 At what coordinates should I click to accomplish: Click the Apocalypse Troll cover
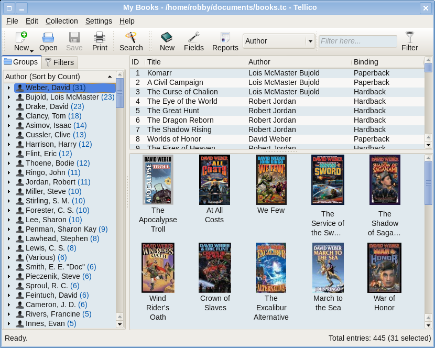tap(158, 180)
